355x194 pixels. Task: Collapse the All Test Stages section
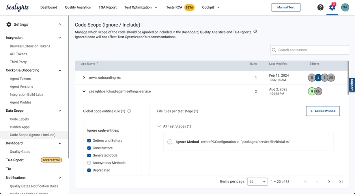point(159,126)
